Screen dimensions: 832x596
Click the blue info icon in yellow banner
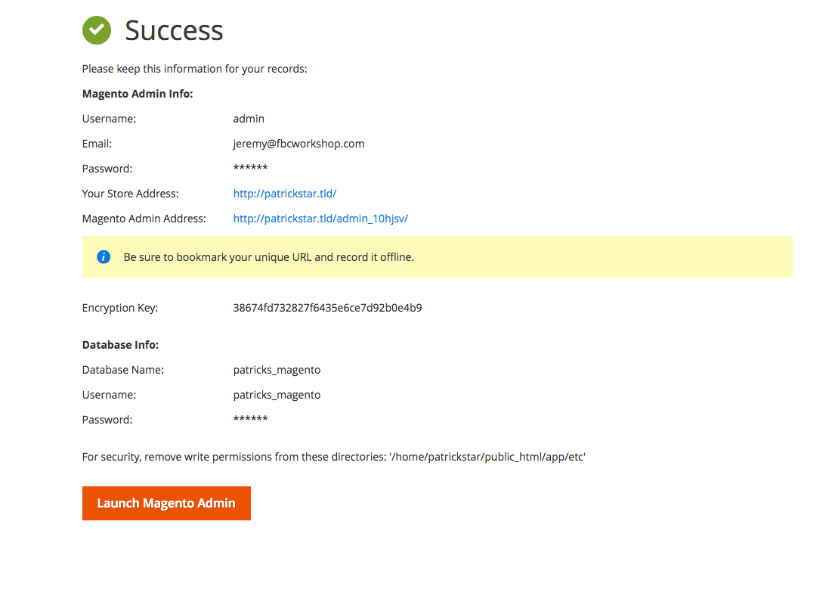(103, 256)
